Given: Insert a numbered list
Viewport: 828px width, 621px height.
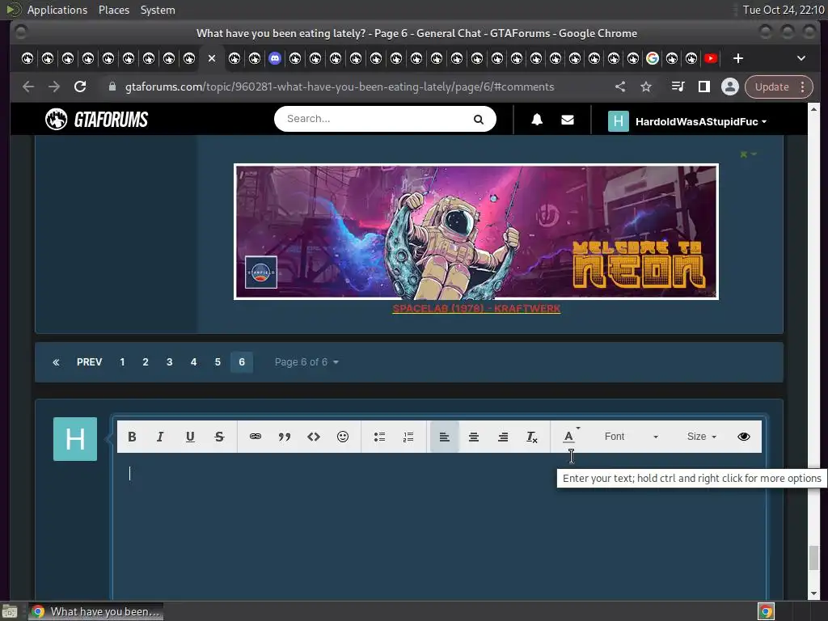Looking at the screenshot, I should click(408, 437).
